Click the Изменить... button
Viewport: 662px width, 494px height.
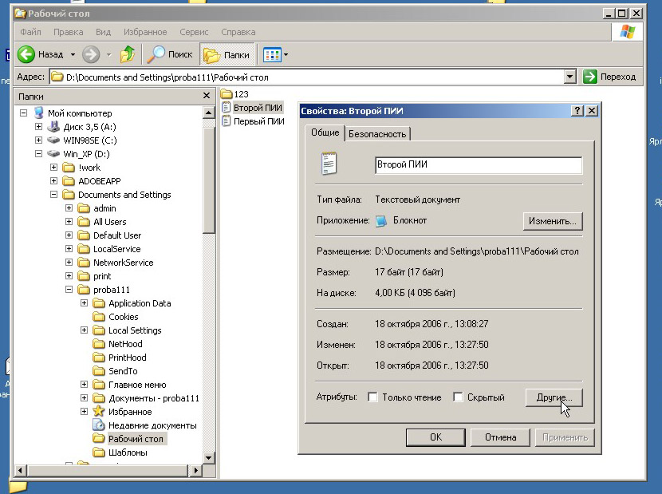click(554, 221)
